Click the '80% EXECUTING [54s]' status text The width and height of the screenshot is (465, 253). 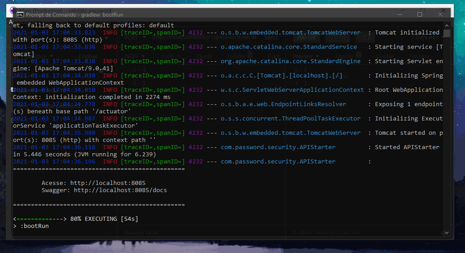(x=104, y=219)
